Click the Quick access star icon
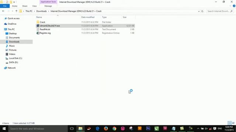This screenshot has width=236, height=132. 6,18
